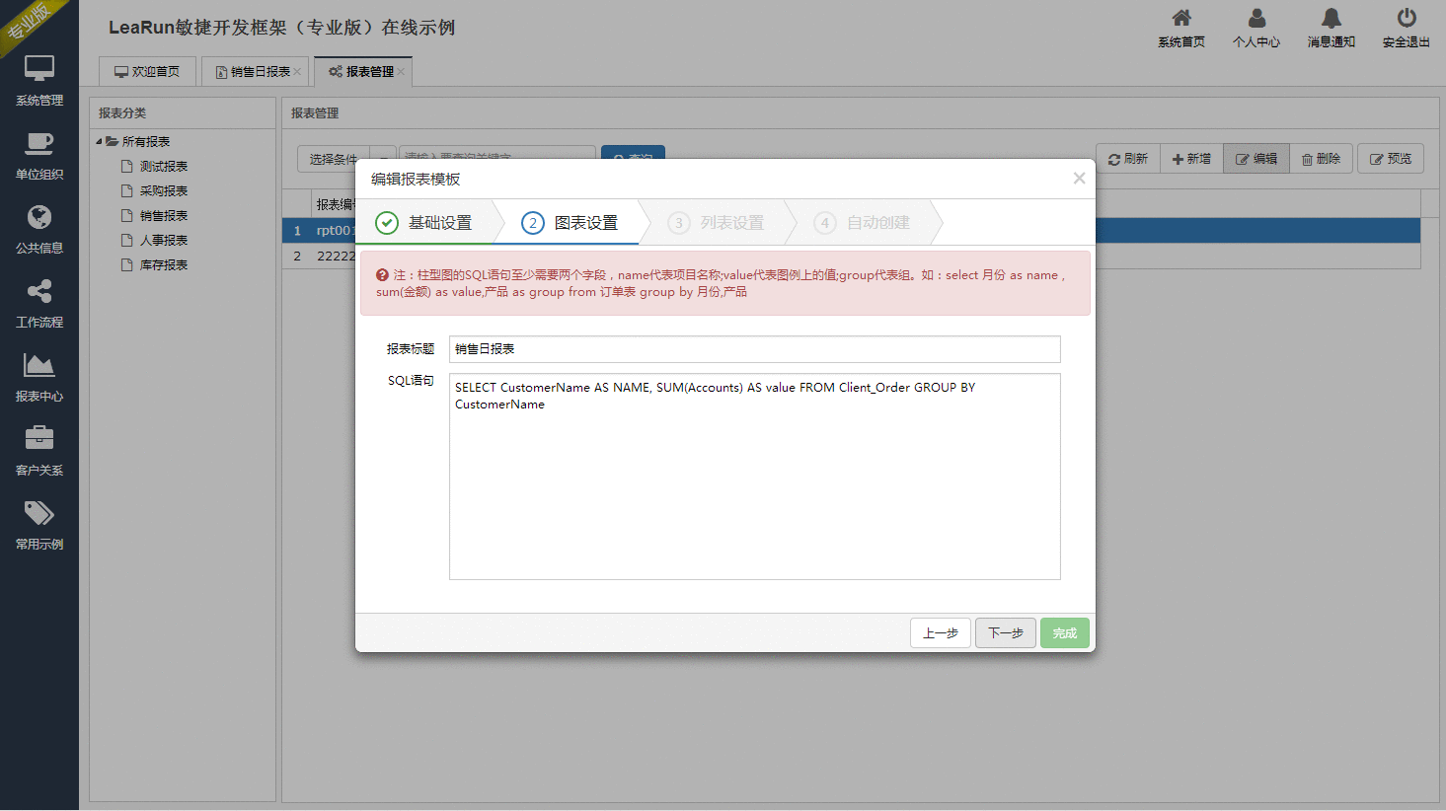Select wizard step 列表设置

point(717,223)
